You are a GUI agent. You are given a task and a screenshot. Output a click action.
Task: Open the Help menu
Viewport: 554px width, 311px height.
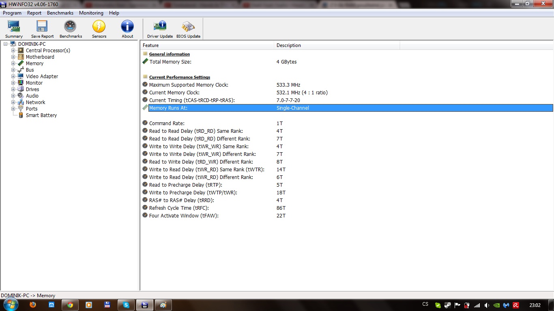tap(114, 13)
